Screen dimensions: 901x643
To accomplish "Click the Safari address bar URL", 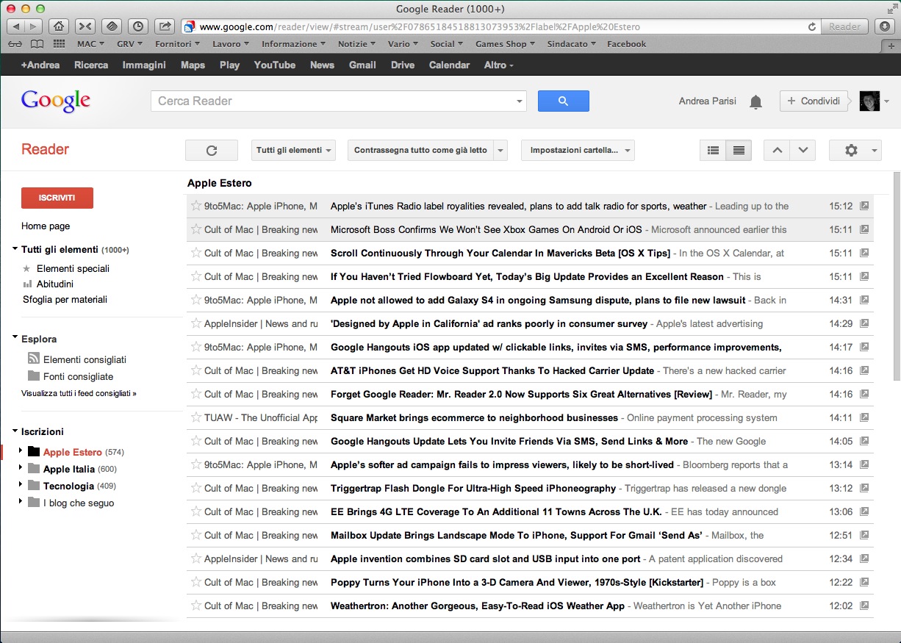I will 420,27.
